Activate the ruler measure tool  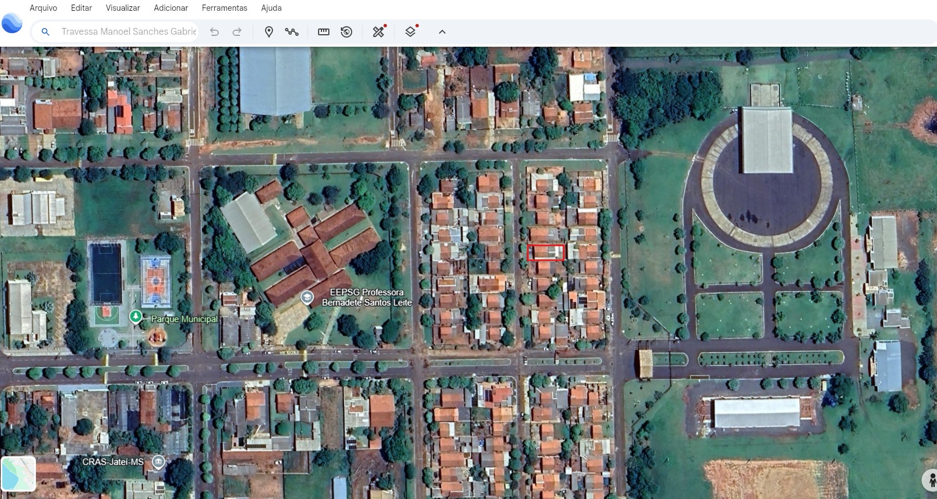click(324, 32)
